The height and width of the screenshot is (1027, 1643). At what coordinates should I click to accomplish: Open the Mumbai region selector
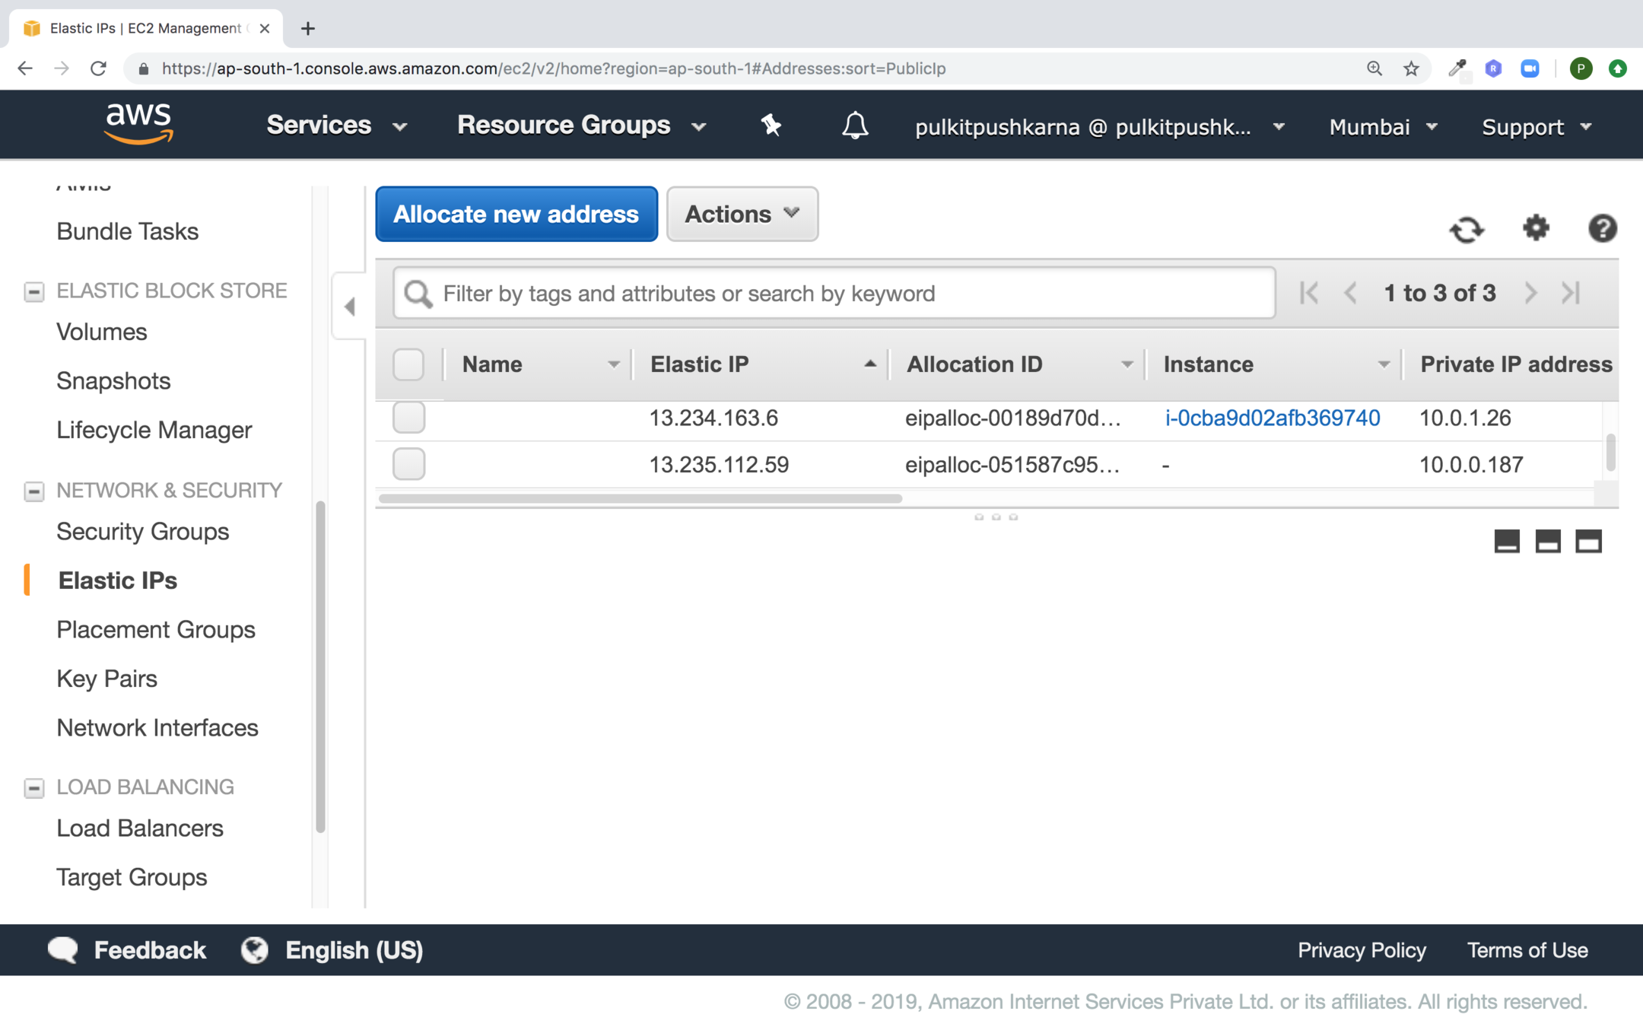1384,126
